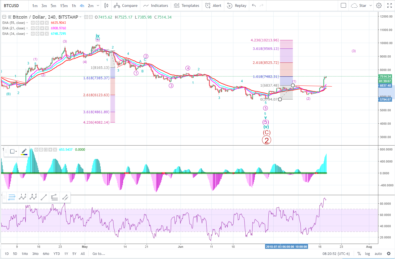The width and height of the screenshot is (395, 259).
Task: Open chart settings gear in top toolbar
Action: pos(379,5)
